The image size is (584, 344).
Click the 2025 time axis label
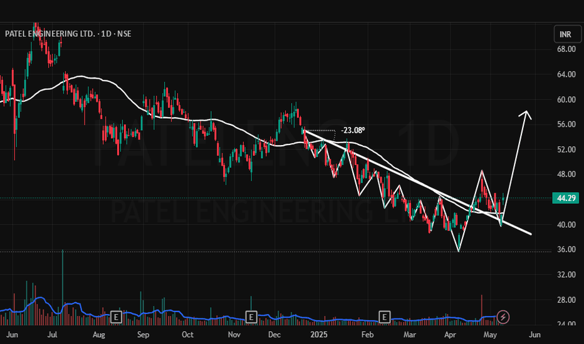(319, 335)
